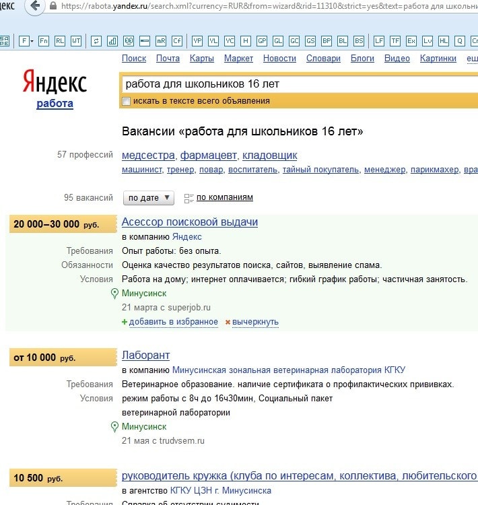Image resolution: width=478 pixels, height=505 pixels.
Task: Open the 'Асессор поисковой выдачи' vacancy
Action: point(190,222)
